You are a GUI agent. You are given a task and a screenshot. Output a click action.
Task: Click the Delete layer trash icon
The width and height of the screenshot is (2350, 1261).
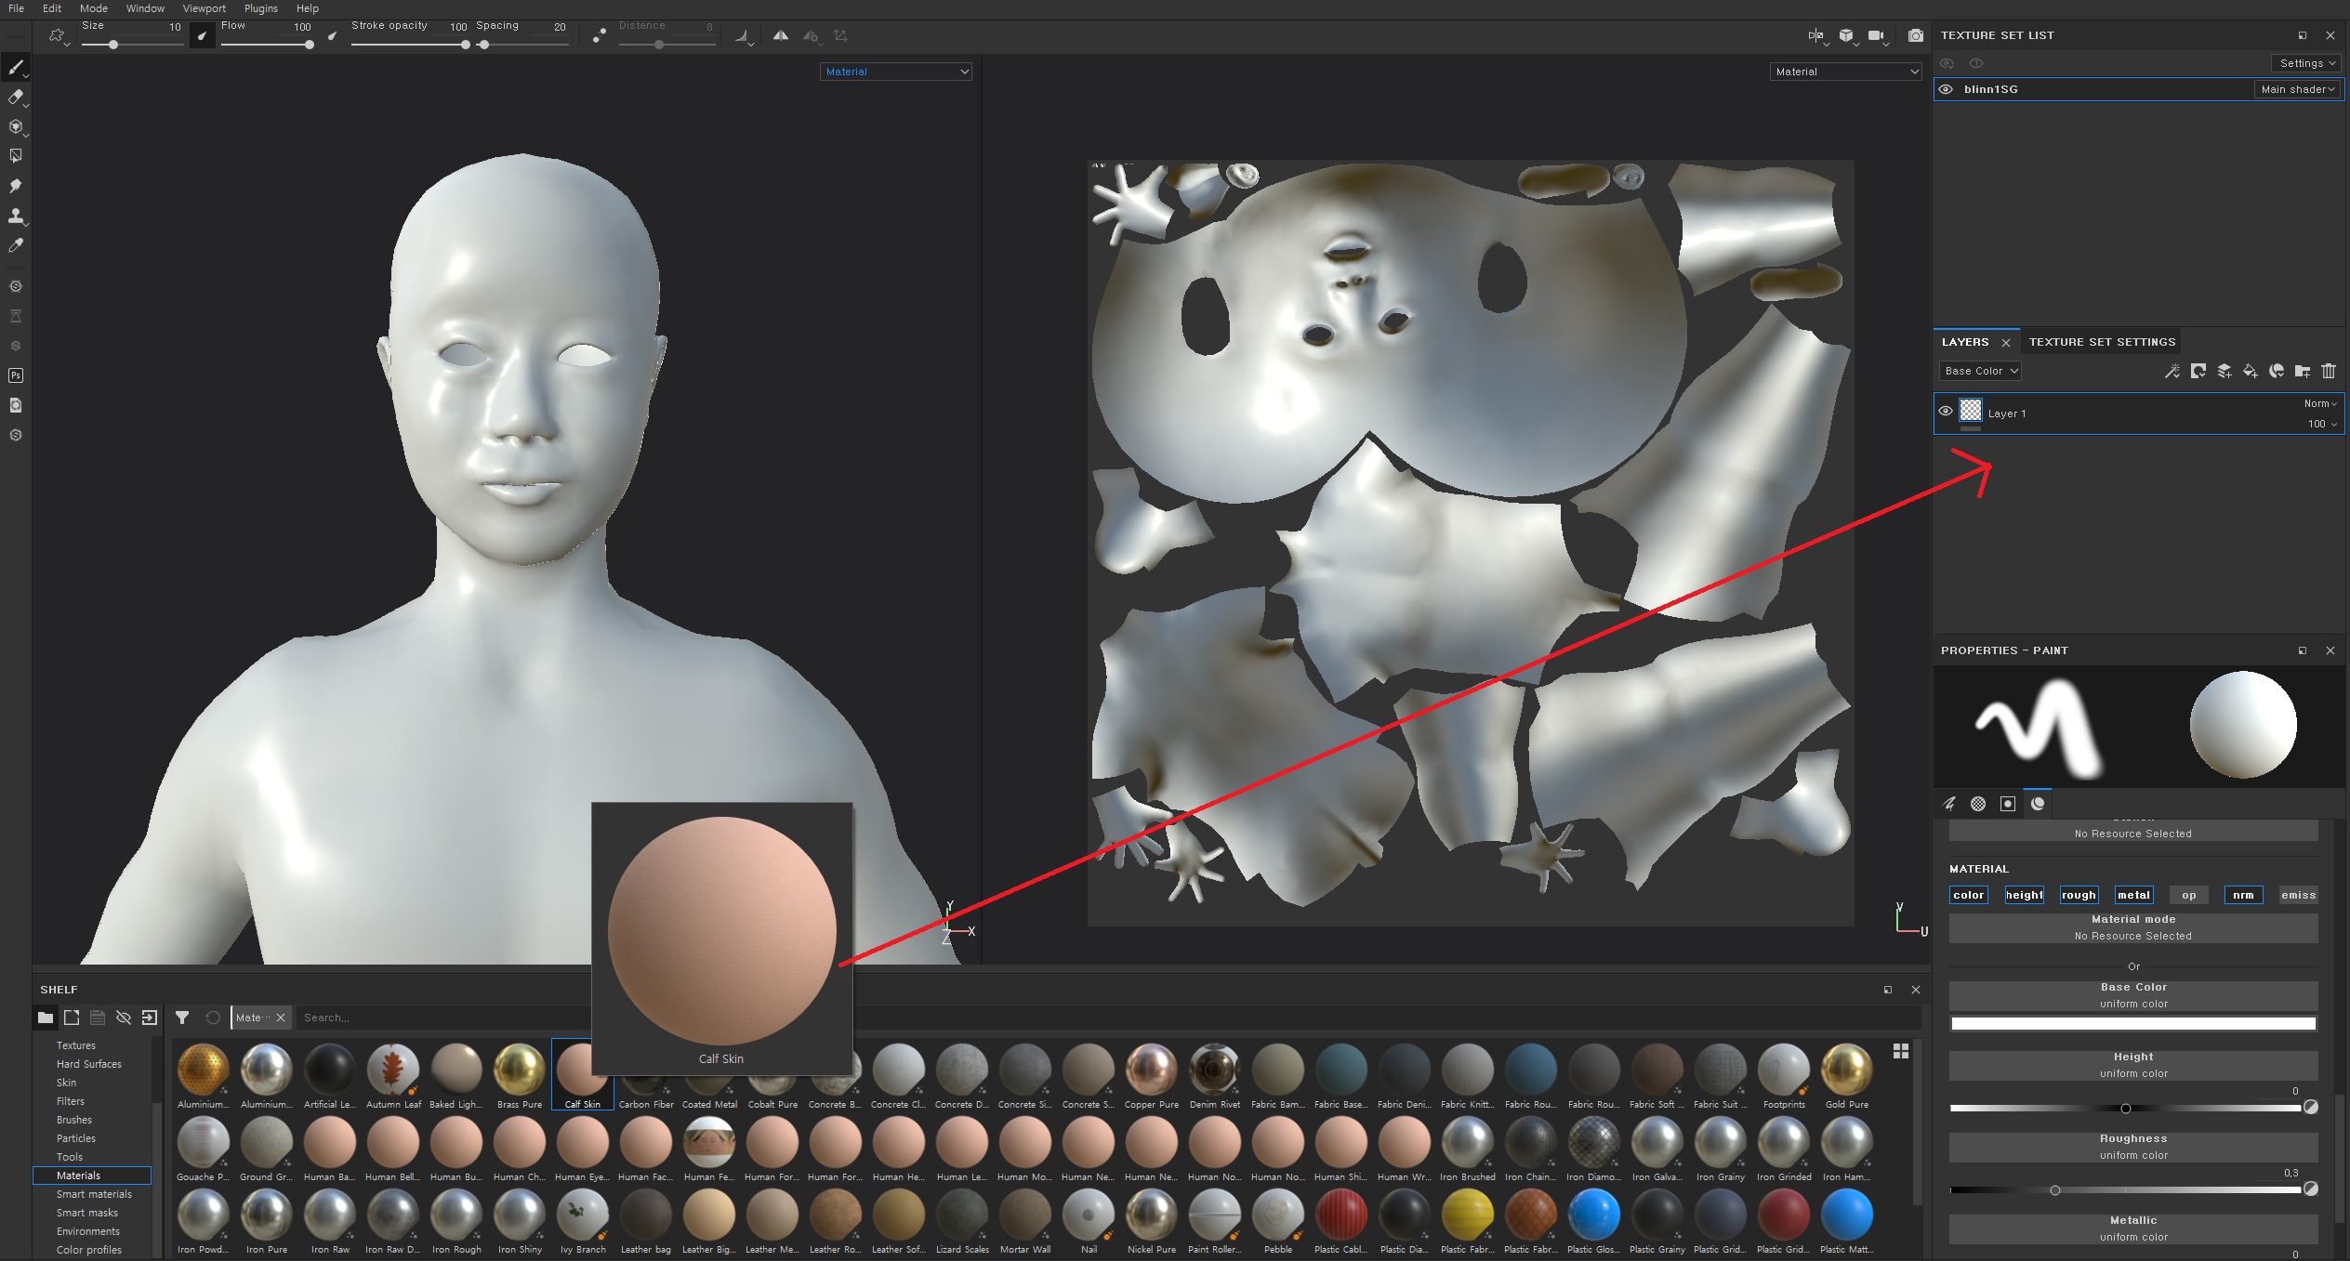[2328, 371]
